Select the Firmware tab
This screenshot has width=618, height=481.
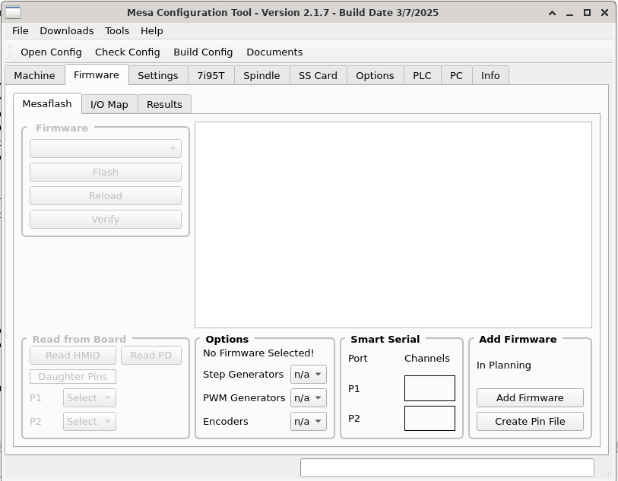tap(97, 74)
